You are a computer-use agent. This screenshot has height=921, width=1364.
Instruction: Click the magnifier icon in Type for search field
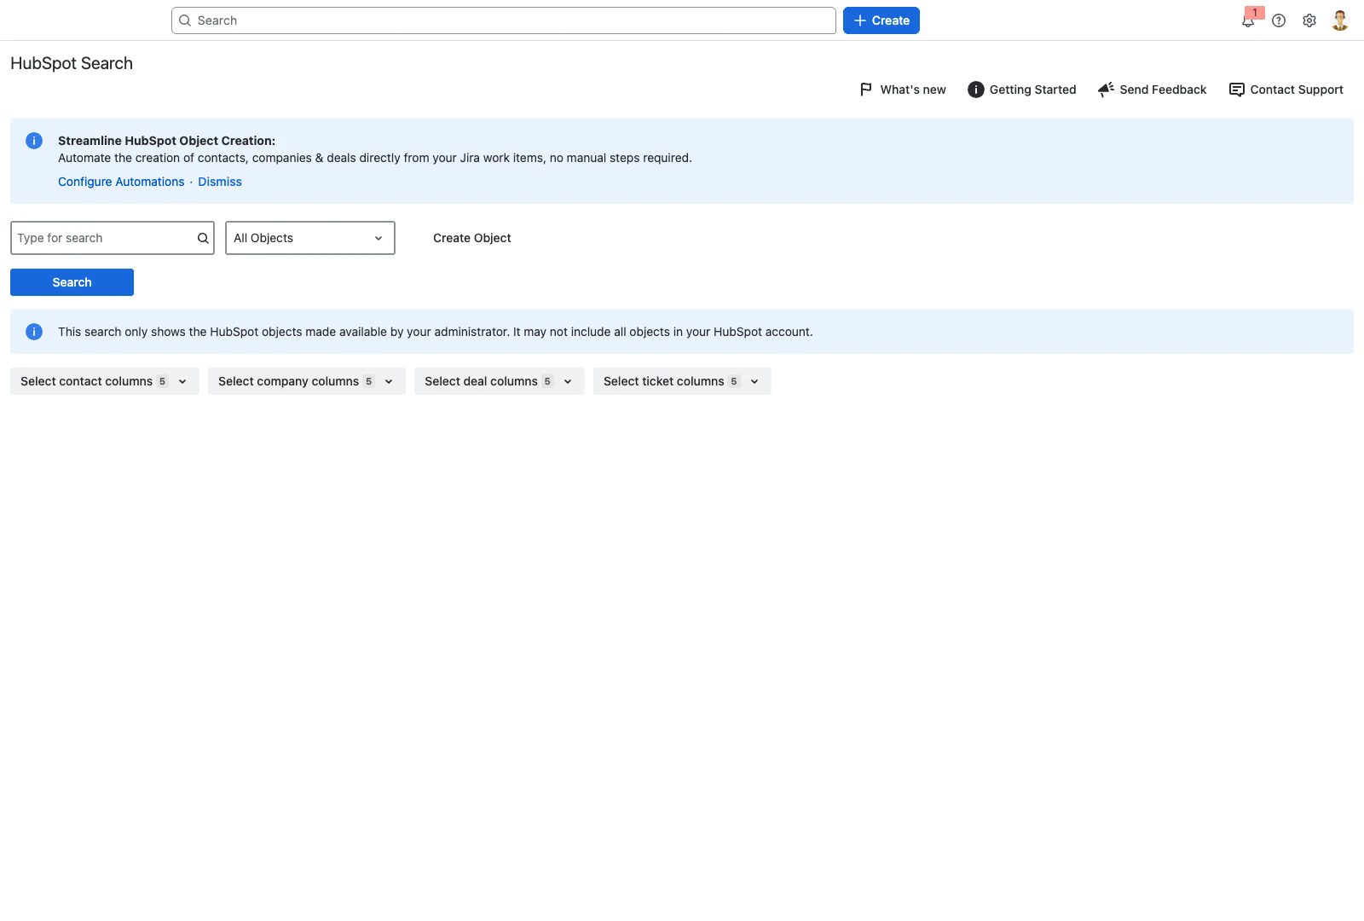coord(203,238)
